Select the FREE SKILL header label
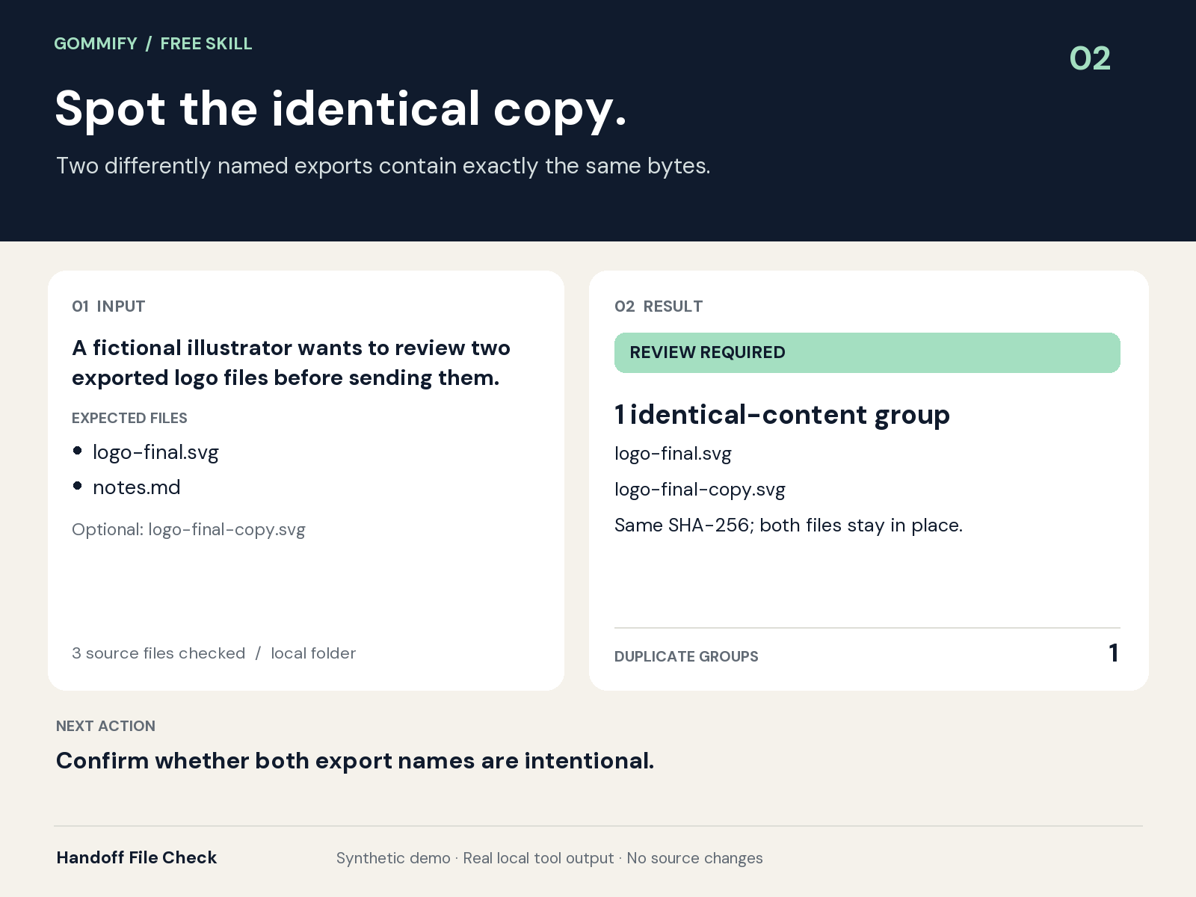Viewport: 1196px width, 897px height. click(x=206, y=43)
